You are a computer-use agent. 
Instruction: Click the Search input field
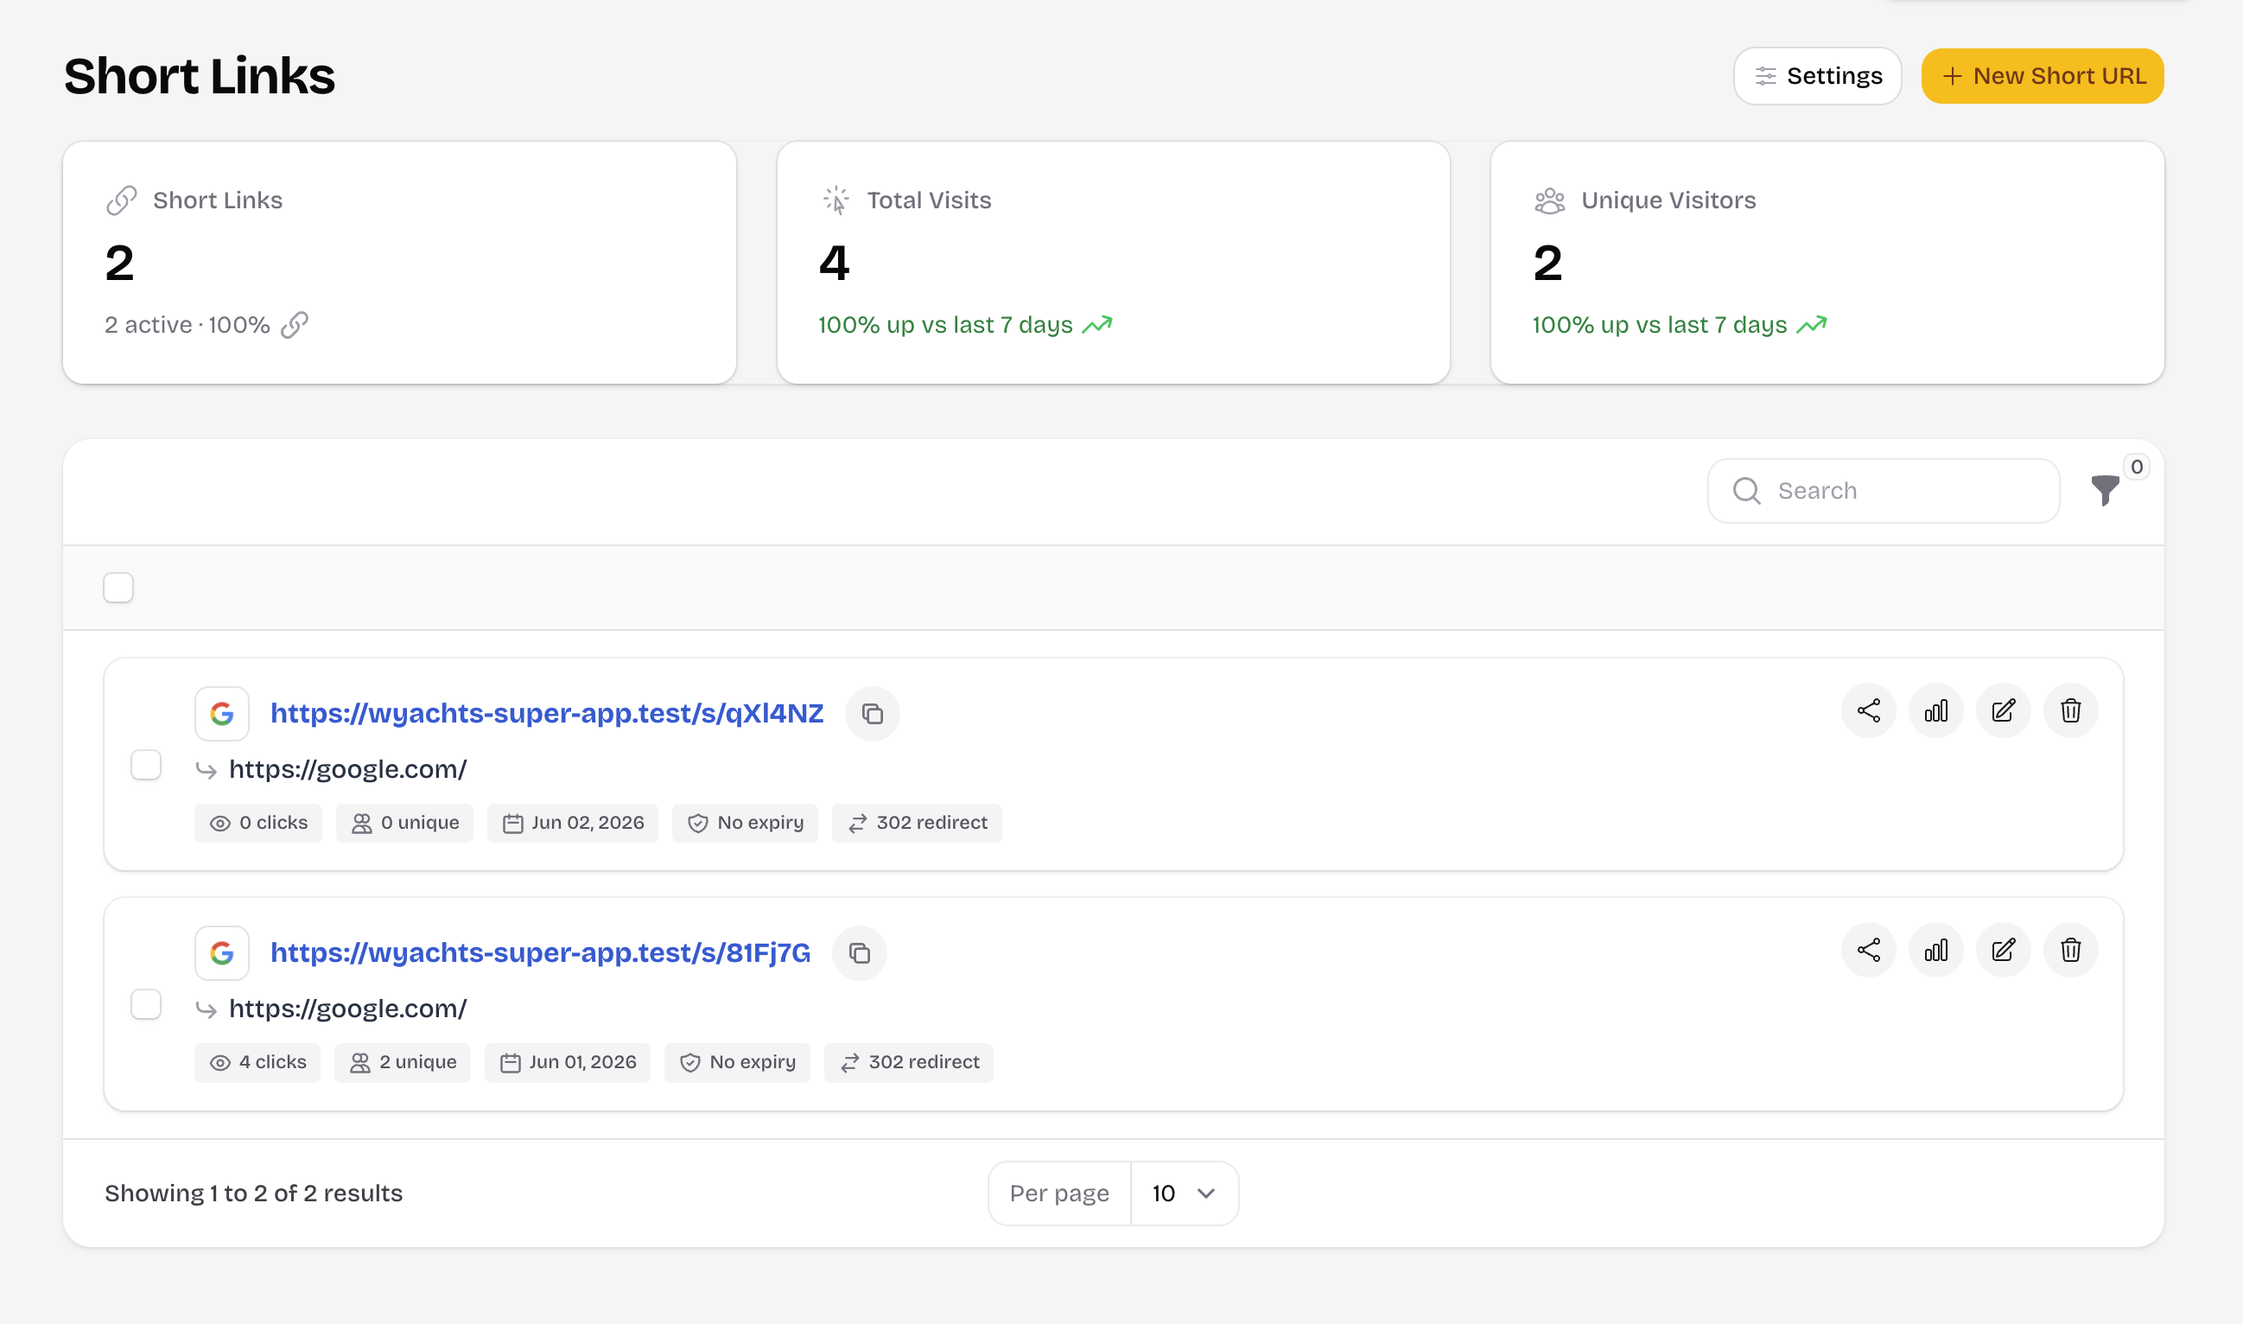pyautogui.click(x=1884, y=491)
